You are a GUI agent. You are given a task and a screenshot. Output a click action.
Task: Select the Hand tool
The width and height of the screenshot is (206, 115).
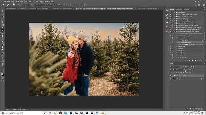3,64
